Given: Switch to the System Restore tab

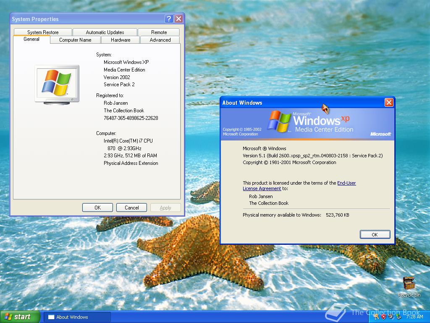Looking at the screenshot, I should click(x=43, y=32).
